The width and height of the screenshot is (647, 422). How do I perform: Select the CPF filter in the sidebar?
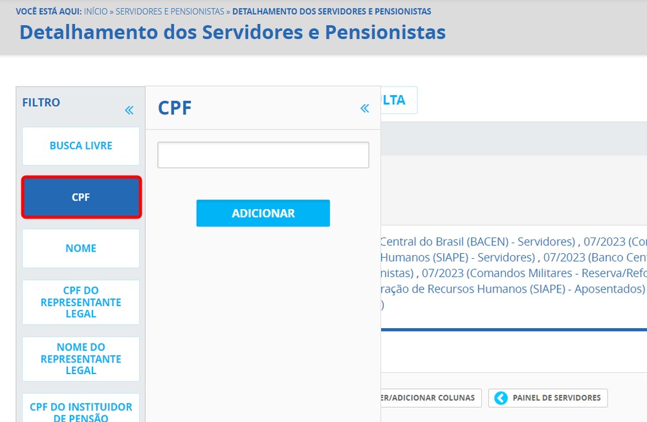click(x=80, y=197)
